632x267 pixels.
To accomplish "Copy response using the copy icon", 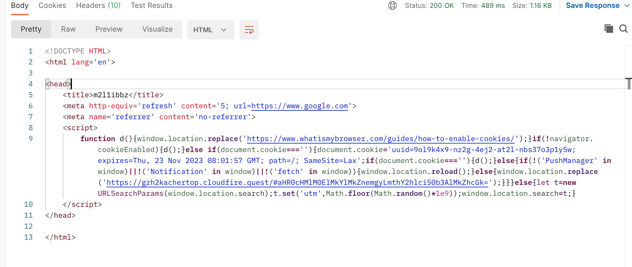I will 609,29.
